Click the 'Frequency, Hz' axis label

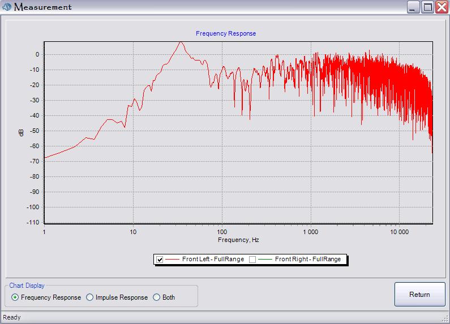(238, 240)
